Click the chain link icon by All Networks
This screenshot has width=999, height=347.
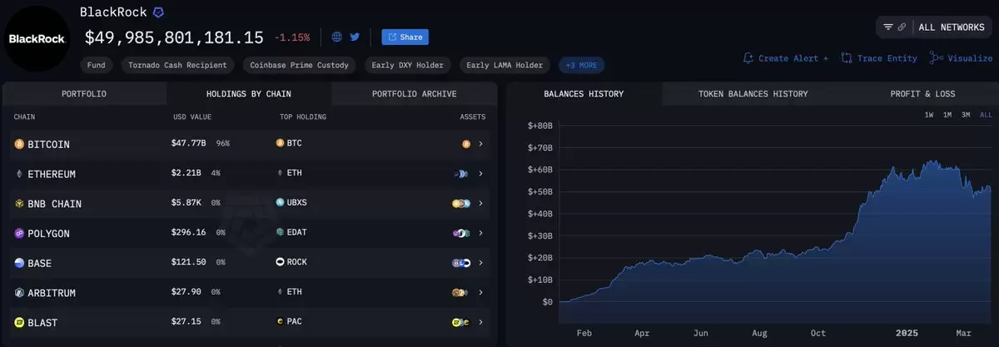point(902,27)
